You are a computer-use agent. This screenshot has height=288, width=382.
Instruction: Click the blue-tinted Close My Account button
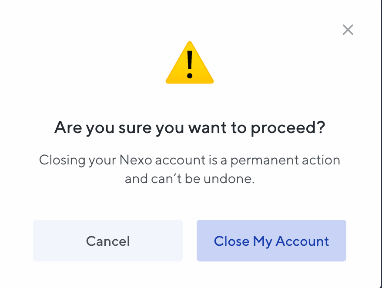(271, 241)
